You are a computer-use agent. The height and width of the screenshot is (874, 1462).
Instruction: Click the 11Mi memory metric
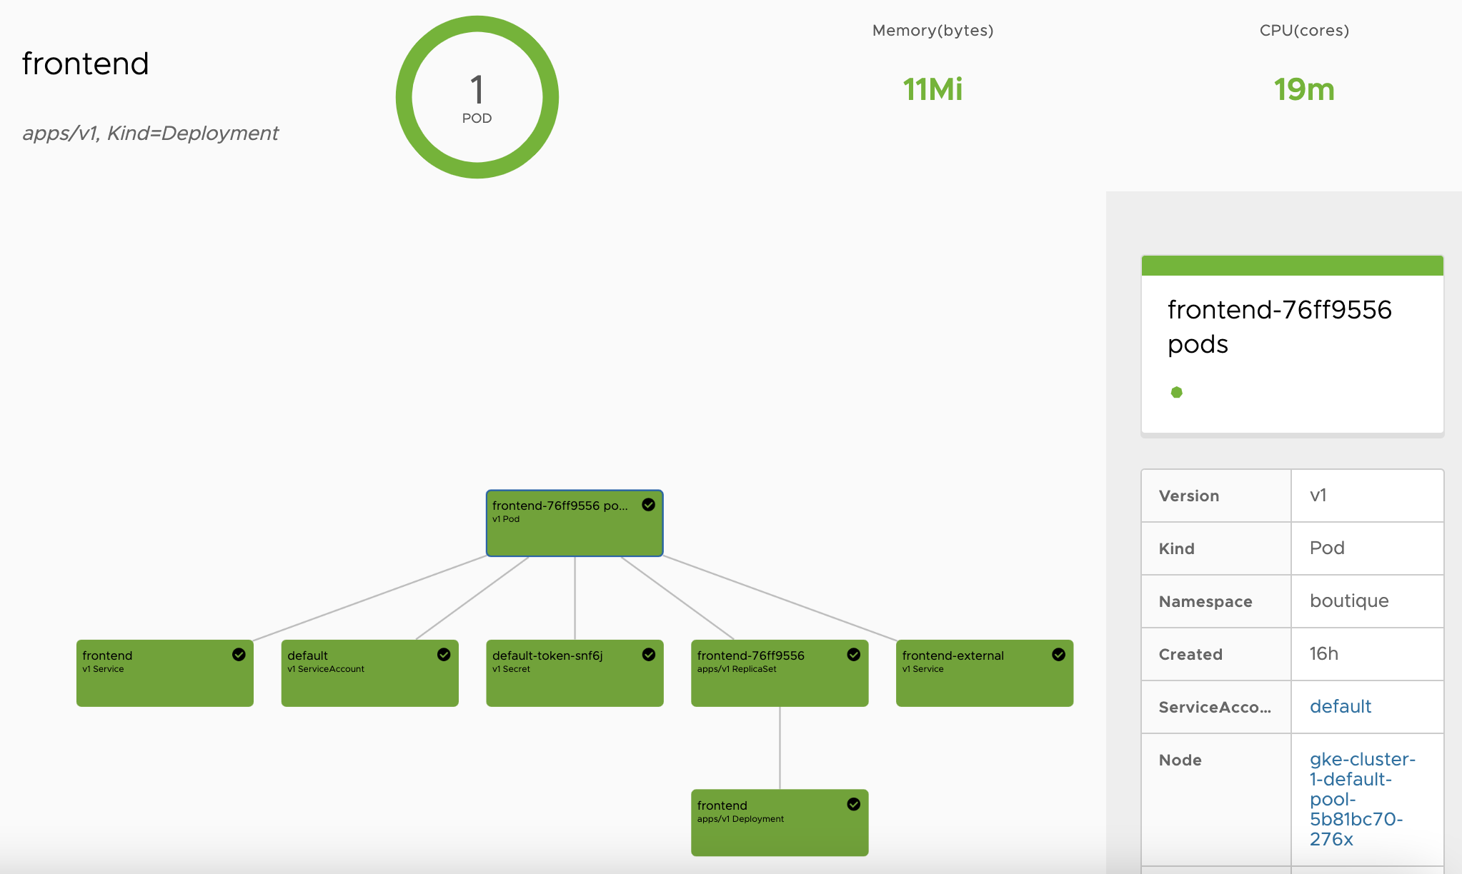tap(933, 89)
